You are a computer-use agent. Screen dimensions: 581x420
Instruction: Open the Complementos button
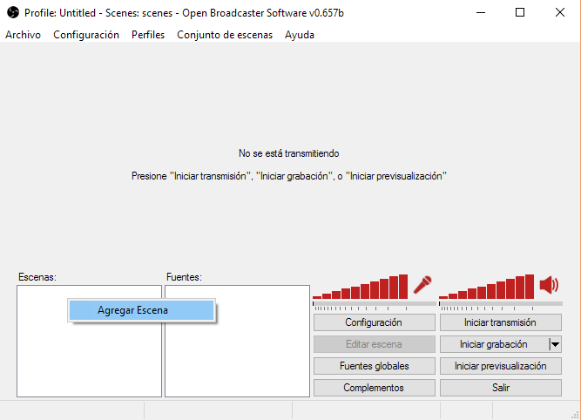click(x=375, y=388)
